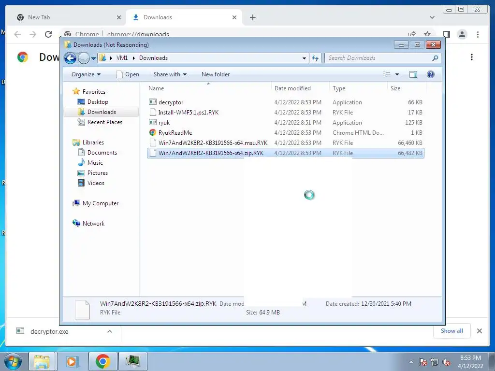Click the Forward arrow in Explorer
This screenshot has width=495, height=371.
click(x=84, y=58)
